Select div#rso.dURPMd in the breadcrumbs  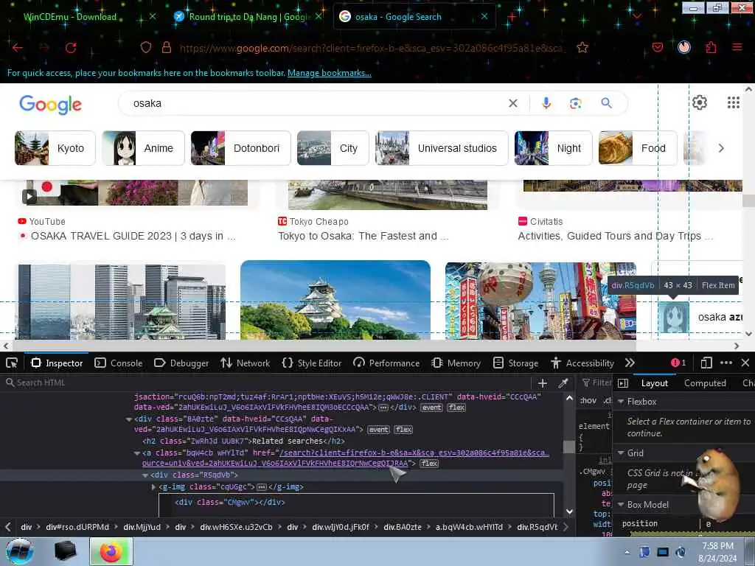point(77,527)
